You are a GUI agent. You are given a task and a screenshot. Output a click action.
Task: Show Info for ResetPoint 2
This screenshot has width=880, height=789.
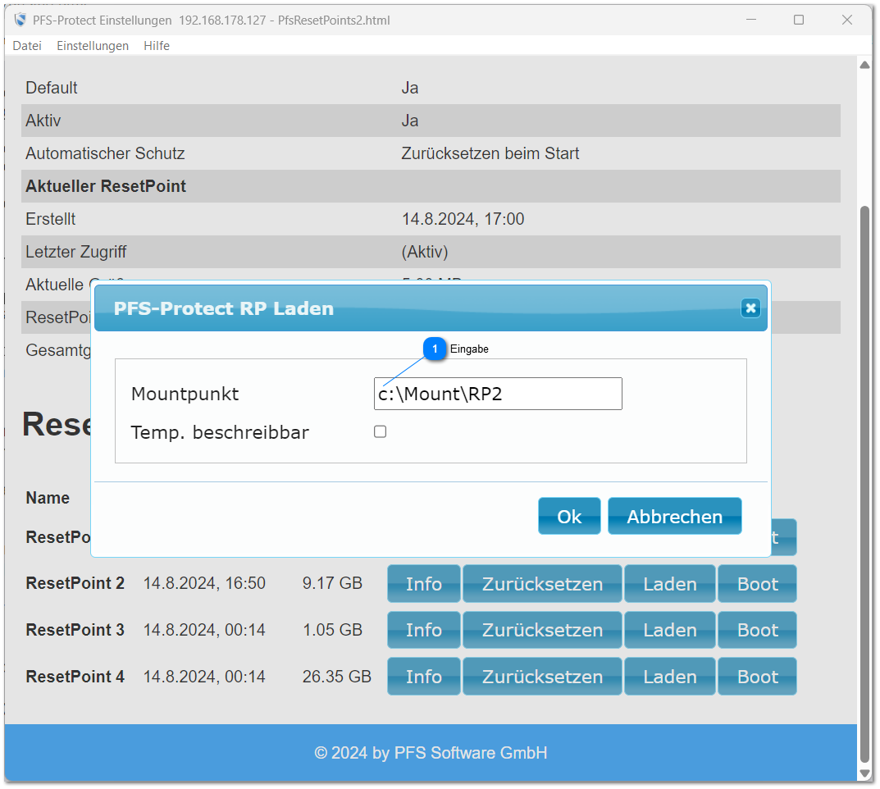[x=423, y=583]
